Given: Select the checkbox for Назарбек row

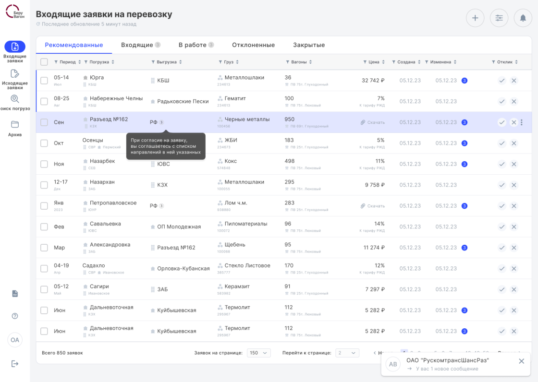Looking at the screenshot, I should pyautogui.click(x=44, y=164).
